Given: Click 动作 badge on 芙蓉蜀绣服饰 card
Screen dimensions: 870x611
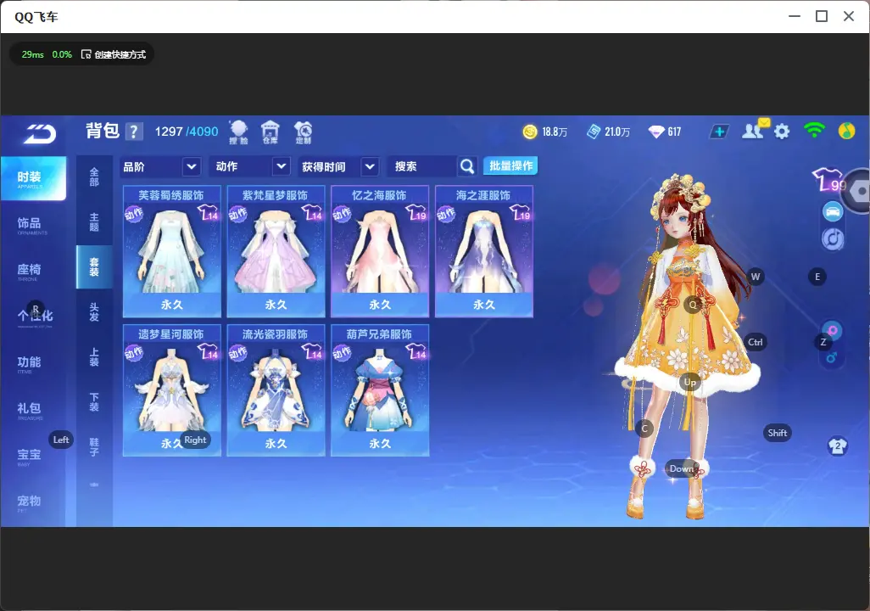Looking at the screenshot, I should point(134,214).
